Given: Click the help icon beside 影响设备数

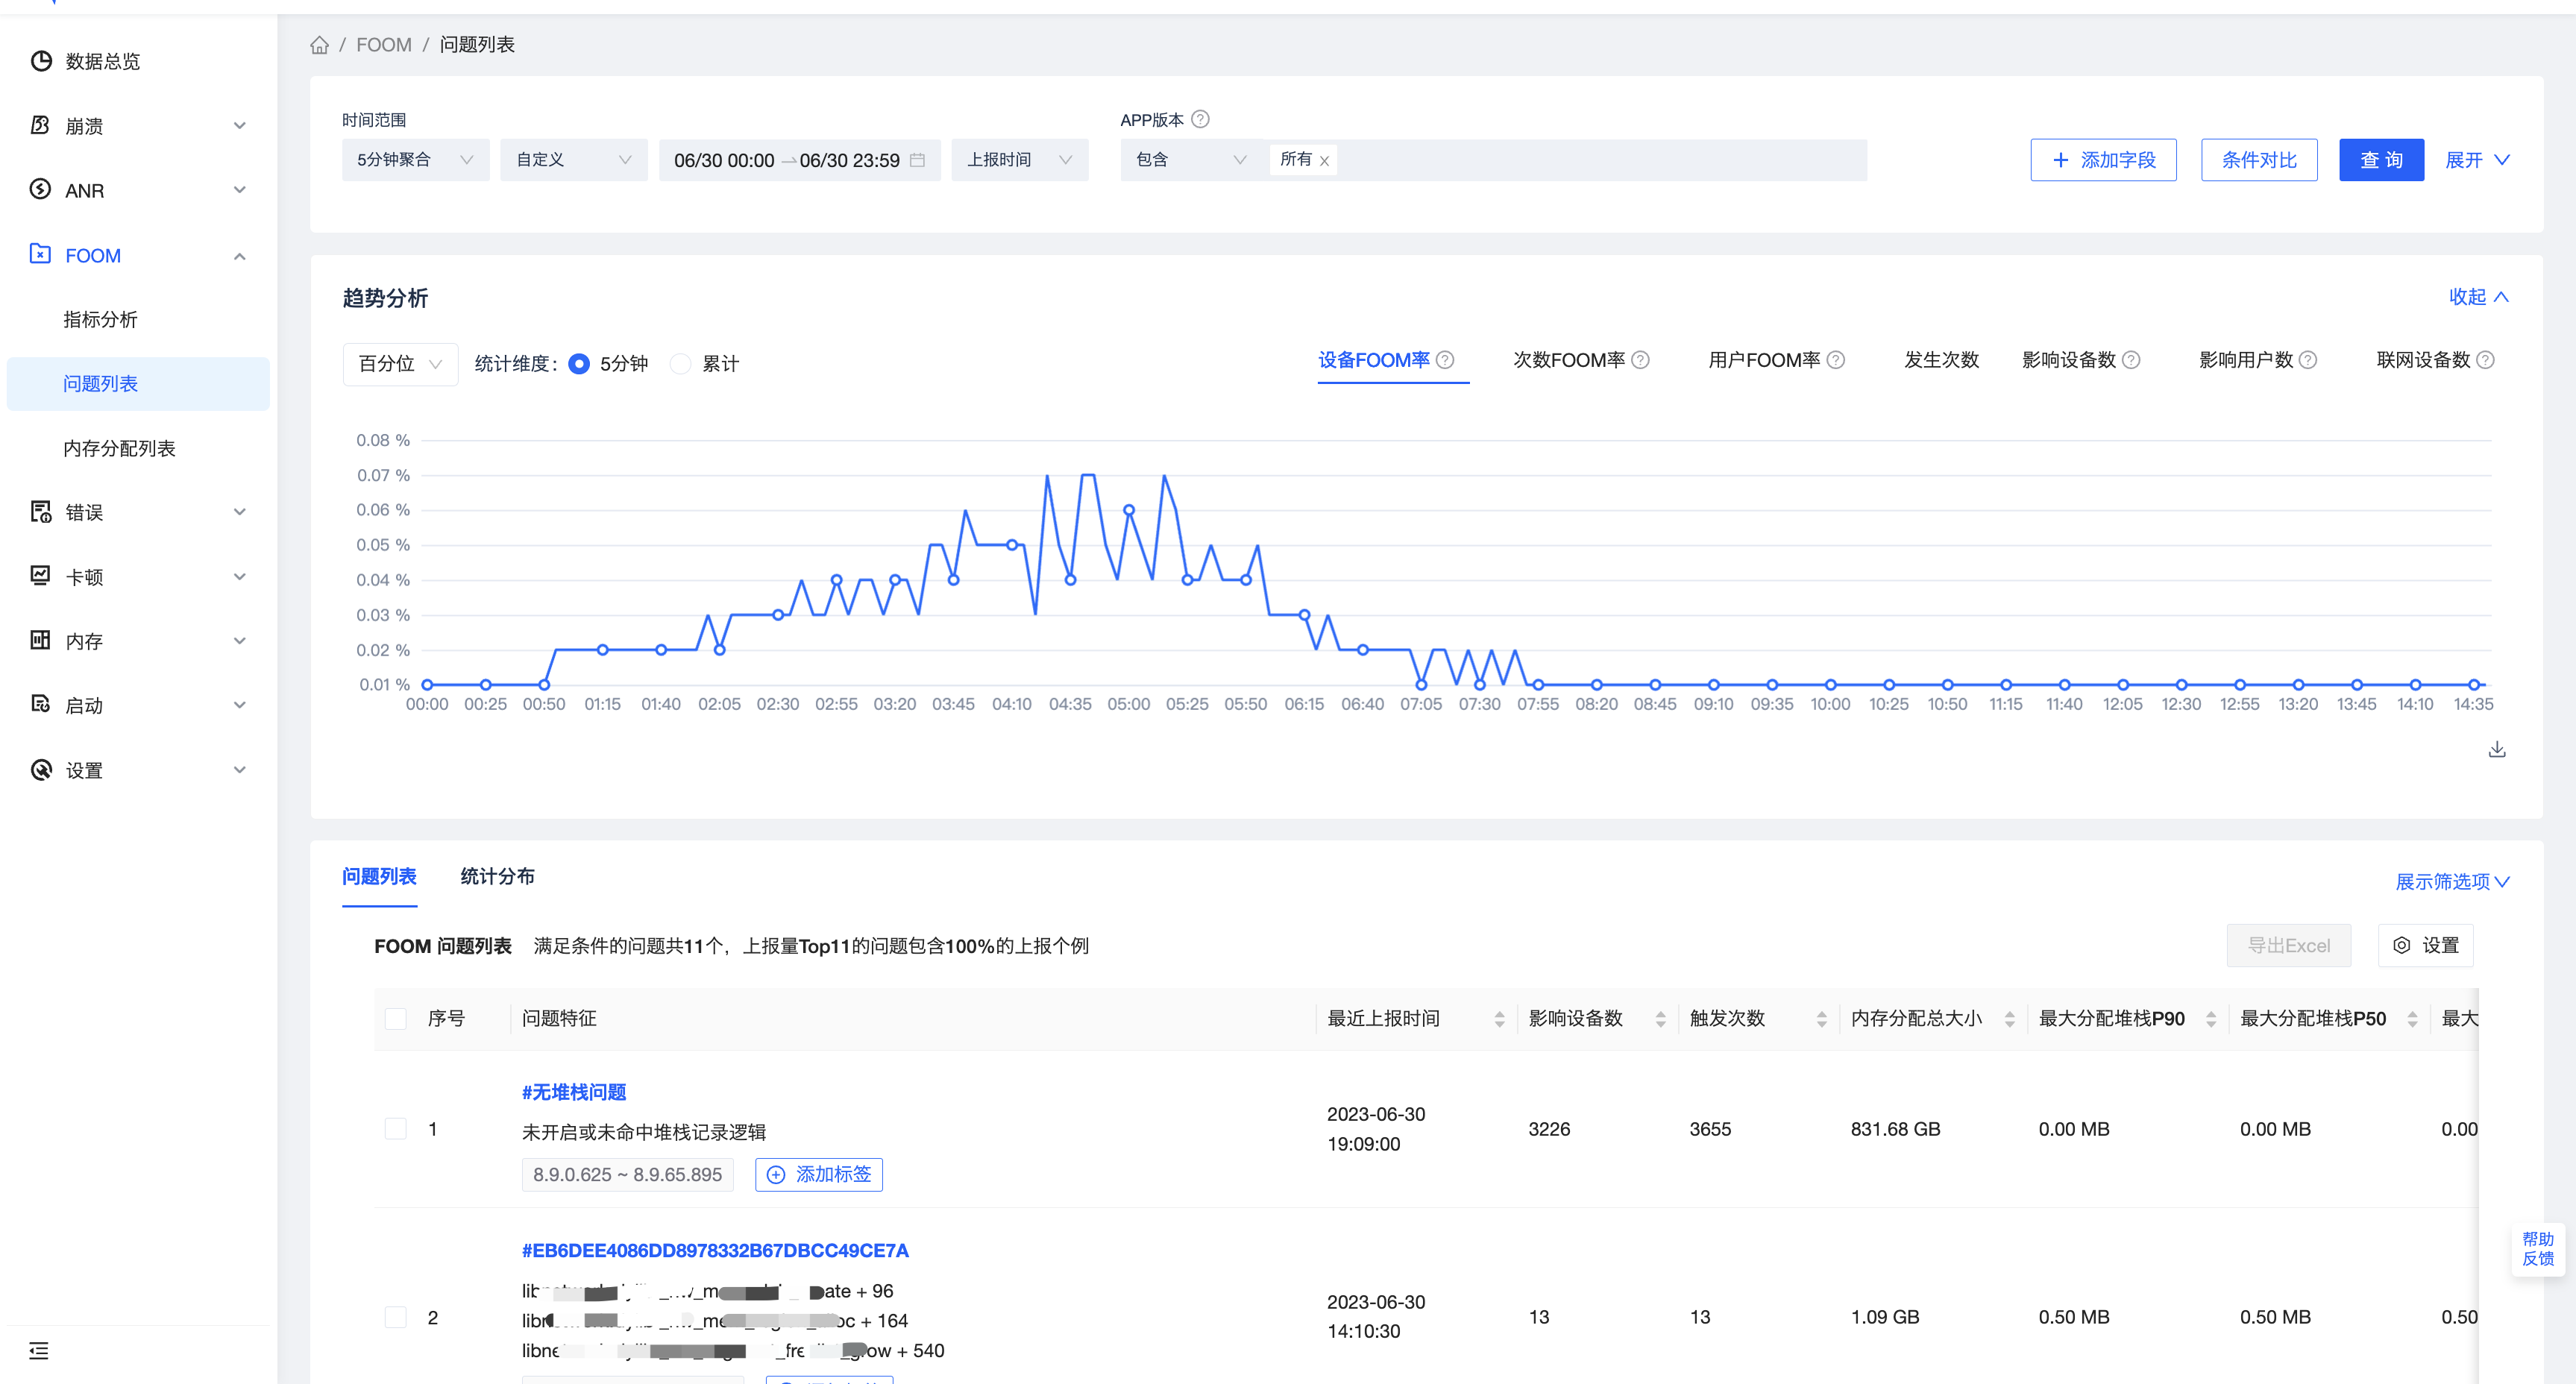Looking at the screenshot, I should pos(2131,360).
